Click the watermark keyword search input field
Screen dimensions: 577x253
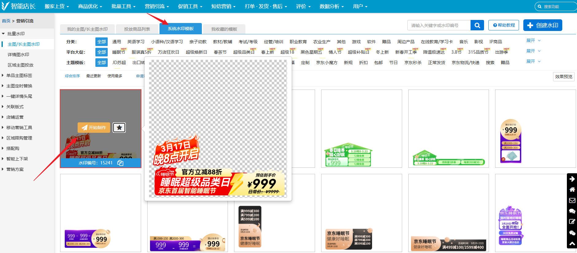coord(439,25)
